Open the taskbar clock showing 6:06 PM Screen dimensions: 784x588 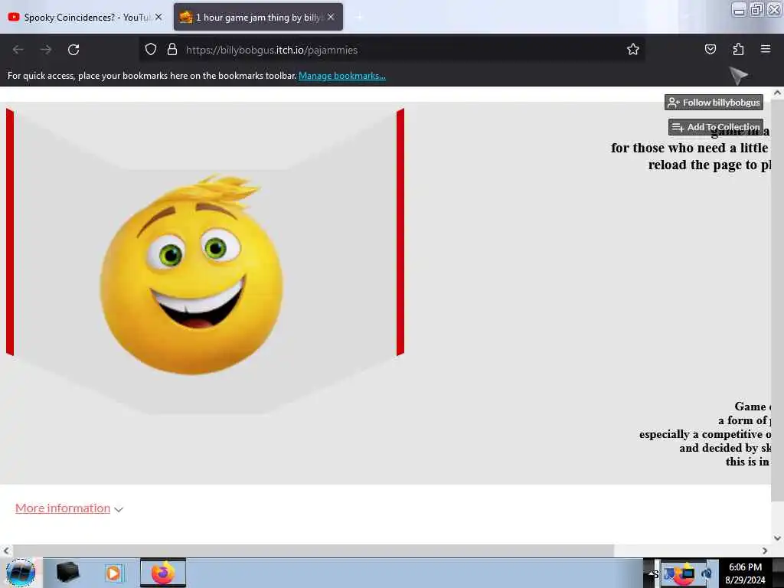click(745, 573)
